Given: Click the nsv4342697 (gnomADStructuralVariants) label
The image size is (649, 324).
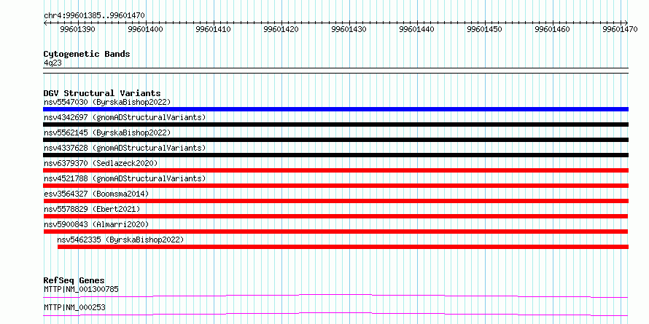Looking at the screenshot, I should [x=125, y=117].
